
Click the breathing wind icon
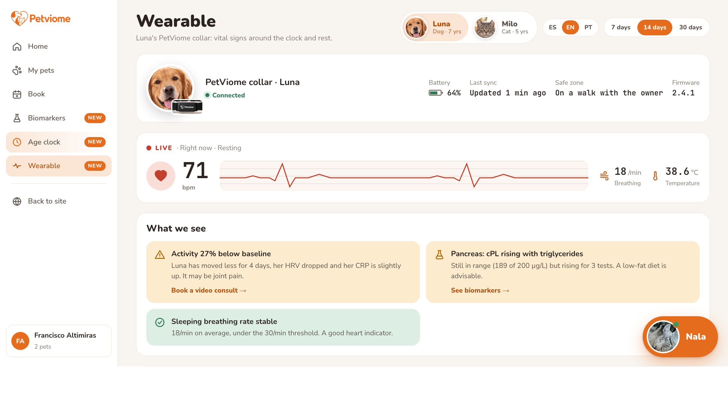pos(604,175)
